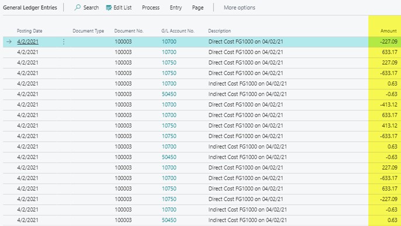401x226 pixels.
Task: Click Indirect Cost description in last row
Action: [247, 220]
